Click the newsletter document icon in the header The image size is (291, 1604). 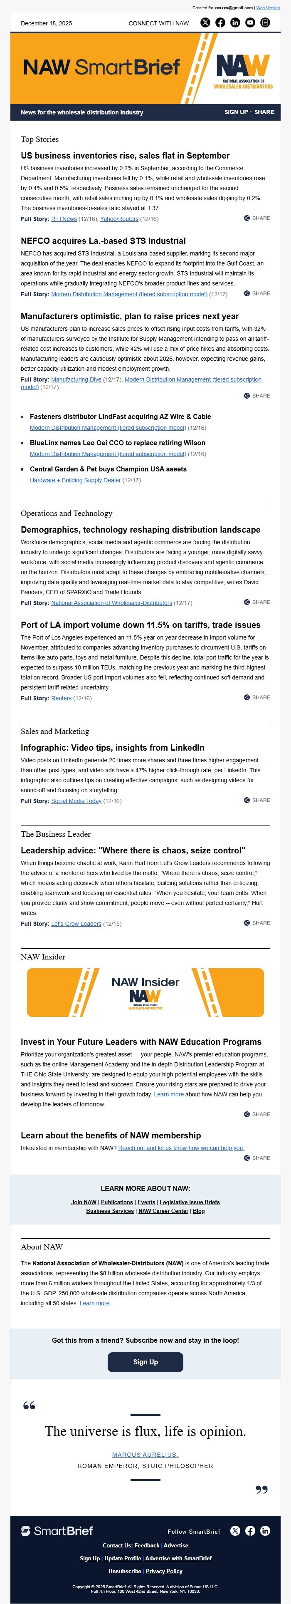(265, 22)
